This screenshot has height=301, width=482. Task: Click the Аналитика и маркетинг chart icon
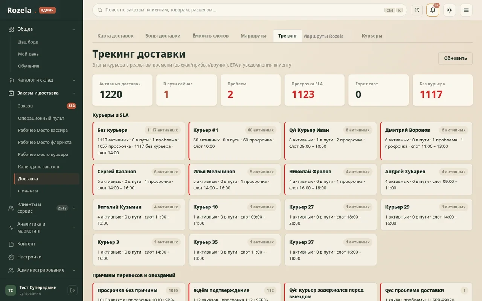(11, 227)
